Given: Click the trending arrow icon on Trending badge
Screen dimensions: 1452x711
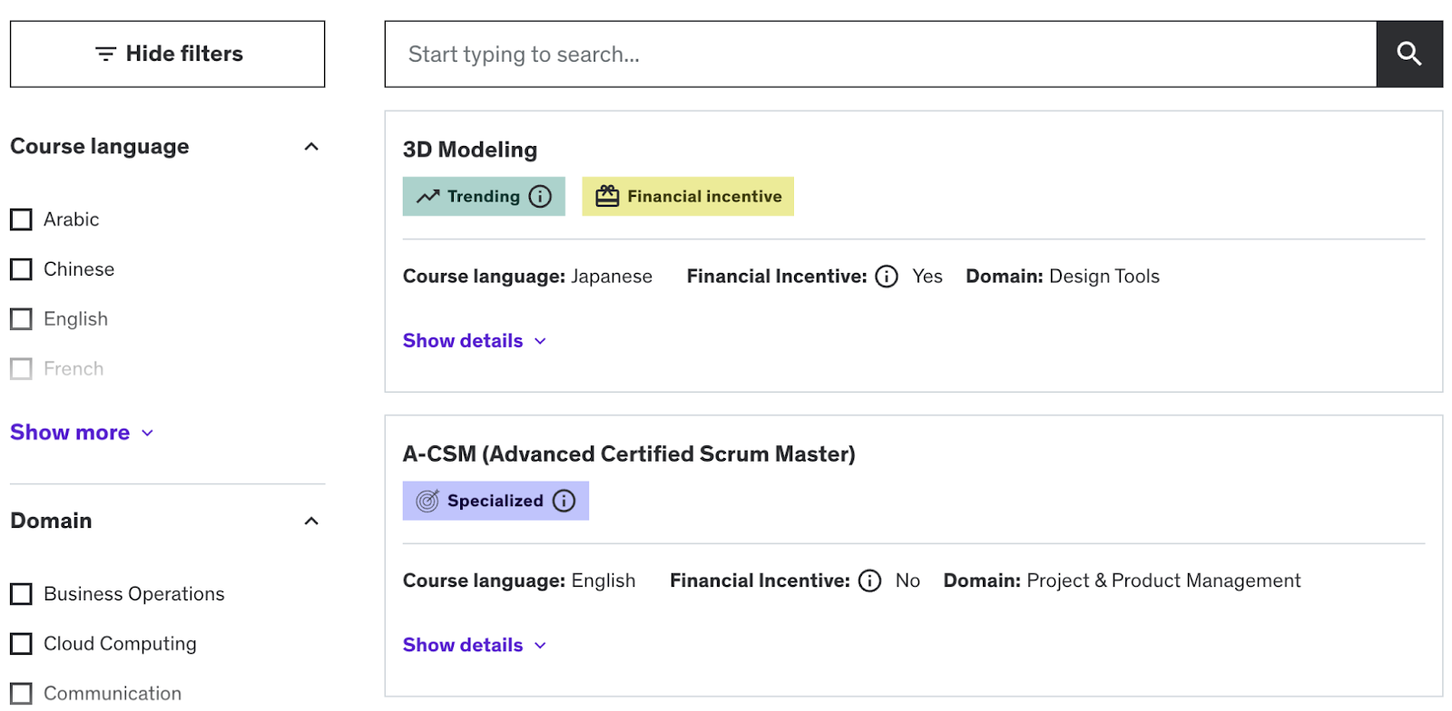Looking at the screenshot, I should point(427,197).
